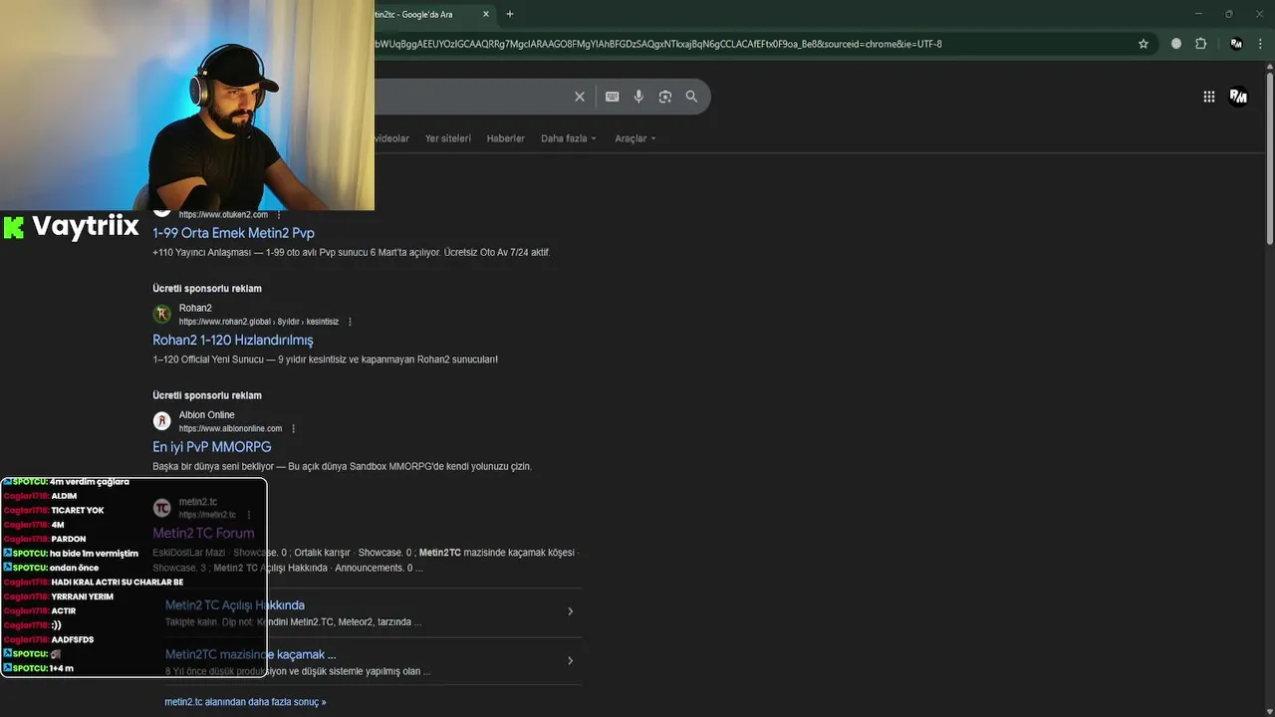1275x717 pixels.
Task: Click the metin2.tc TC favicon
Action: tap(161, 508)
